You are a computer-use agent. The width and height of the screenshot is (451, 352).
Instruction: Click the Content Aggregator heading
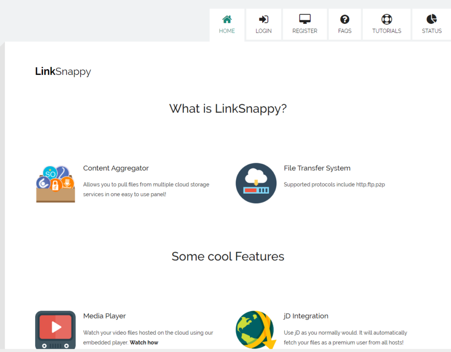(116, 168)
